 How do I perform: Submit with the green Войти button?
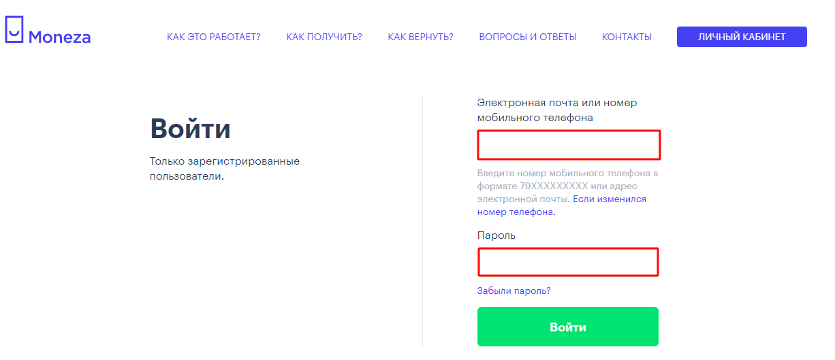click(x=568, y=327)
